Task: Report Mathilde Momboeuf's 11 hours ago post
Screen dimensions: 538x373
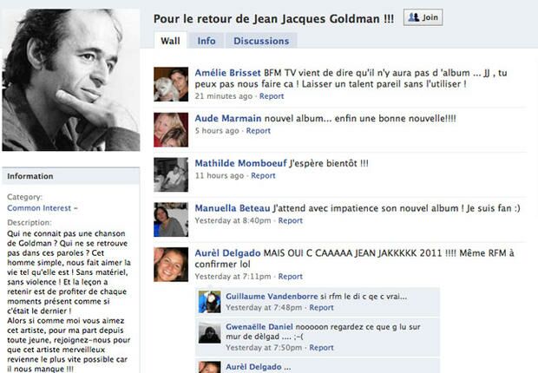Action: (263, 176)
